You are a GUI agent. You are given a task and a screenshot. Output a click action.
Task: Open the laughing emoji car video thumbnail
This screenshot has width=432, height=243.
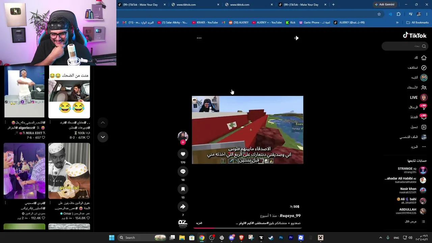coord(69,92)
